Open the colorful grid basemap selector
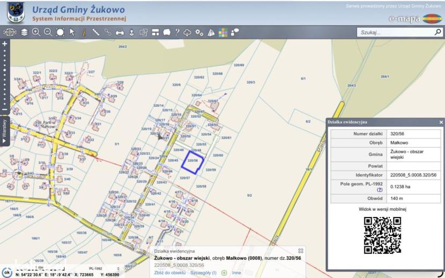 (223, 33)
